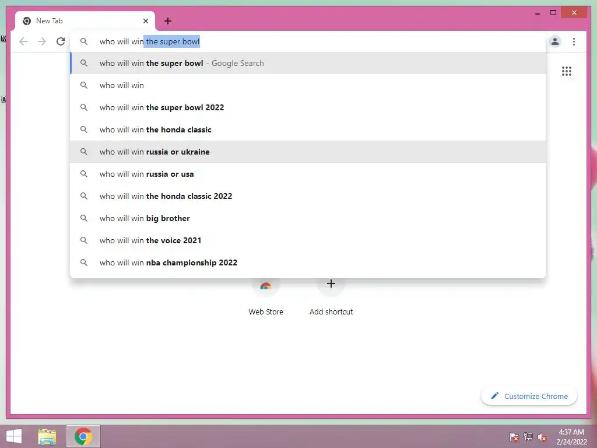The width and height of the screenshot is (597, 448).
Task: Click the Chrome forward arrow button
Action: [42, 41]
